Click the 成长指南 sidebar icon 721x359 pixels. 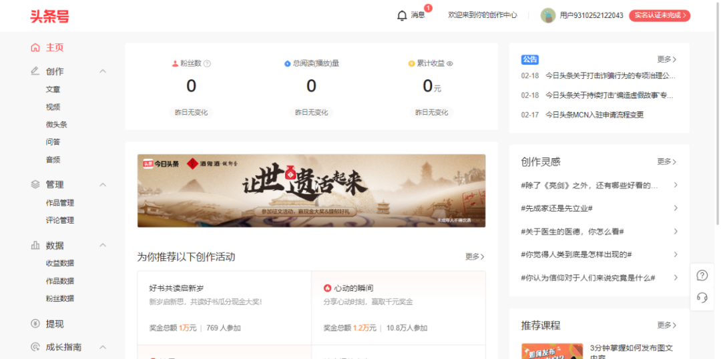35,347
